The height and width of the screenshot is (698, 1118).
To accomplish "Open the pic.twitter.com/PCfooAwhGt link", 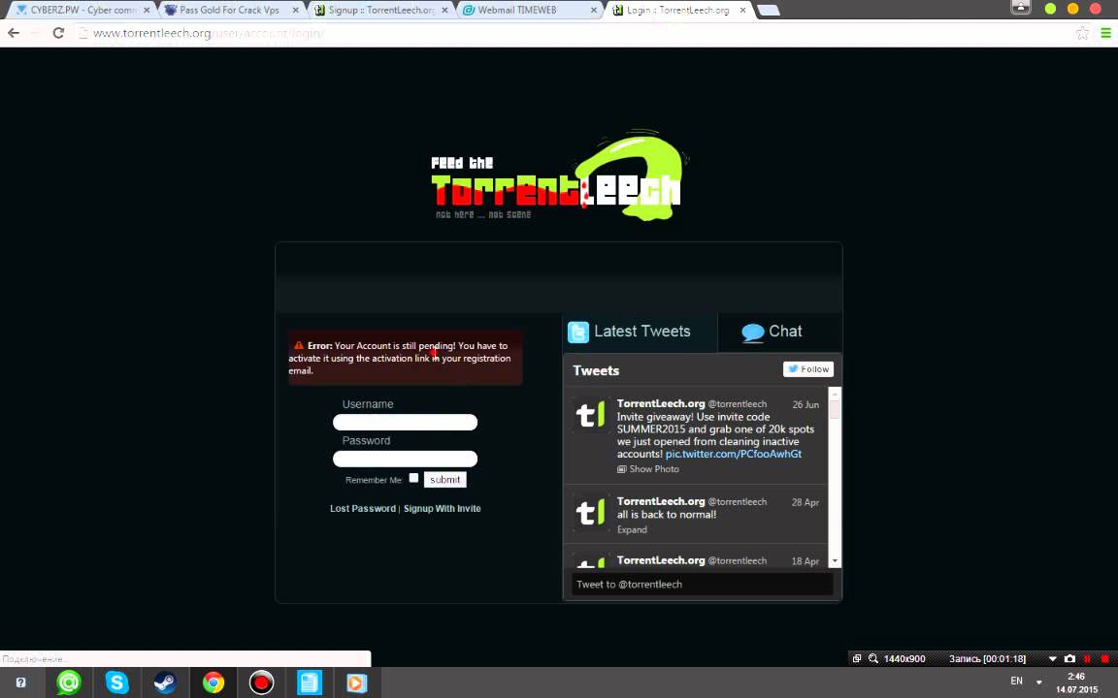I will click(733, 454).
